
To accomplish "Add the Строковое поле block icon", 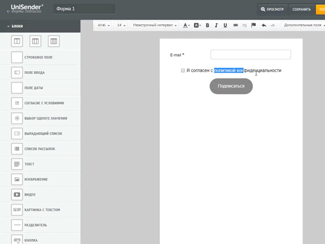I will pos(17,57).
